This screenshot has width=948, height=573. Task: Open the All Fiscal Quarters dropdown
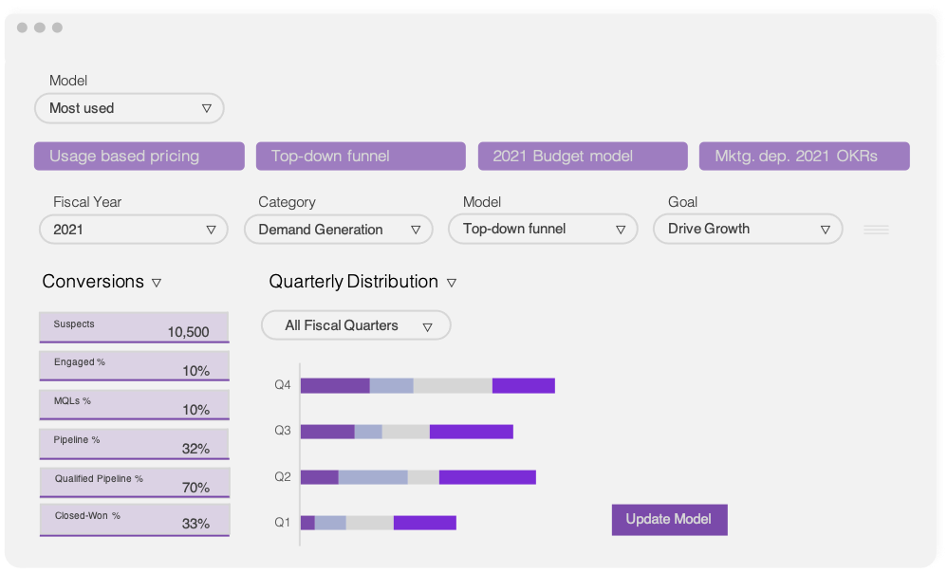[x=356, y=325]
